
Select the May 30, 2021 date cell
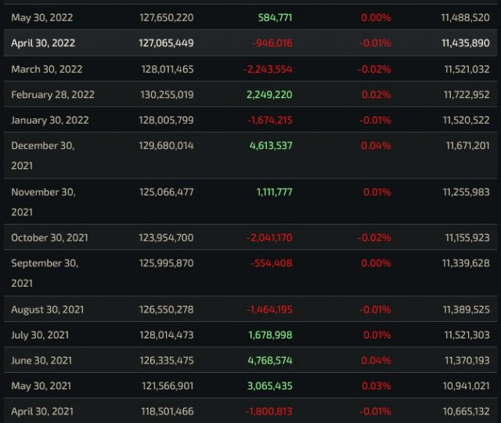pyautogui.click(x=40, y=385)
